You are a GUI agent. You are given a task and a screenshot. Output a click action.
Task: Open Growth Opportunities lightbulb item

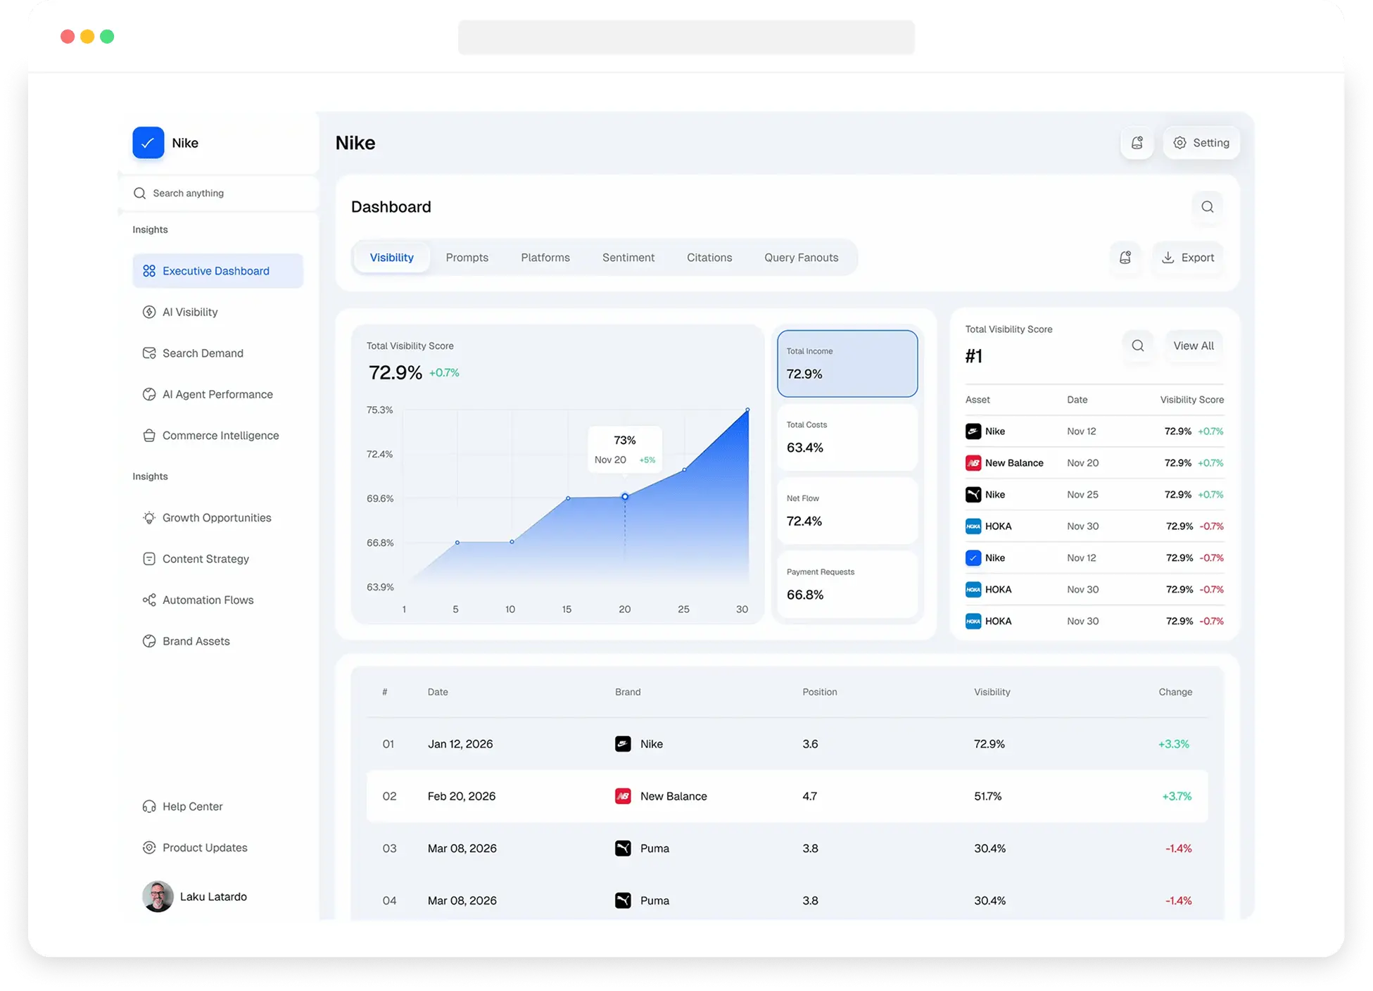pyautogui.click(x=217, y=518)
